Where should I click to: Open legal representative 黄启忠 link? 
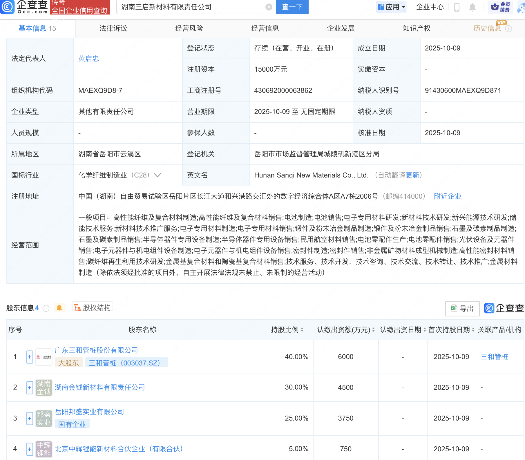[x=88, y=59]
